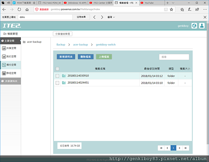Jump to the last results page

pos(186,148)
